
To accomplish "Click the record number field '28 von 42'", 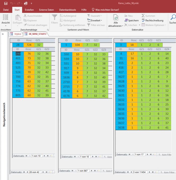I will 35,172.
